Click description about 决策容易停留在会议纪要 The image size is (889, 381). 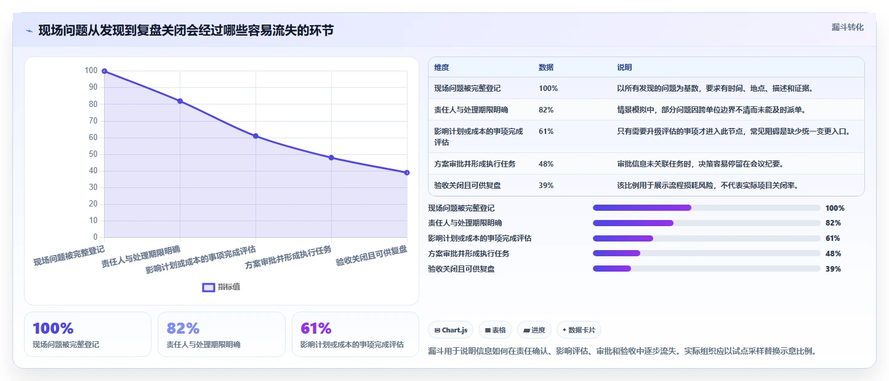(700, 163)
